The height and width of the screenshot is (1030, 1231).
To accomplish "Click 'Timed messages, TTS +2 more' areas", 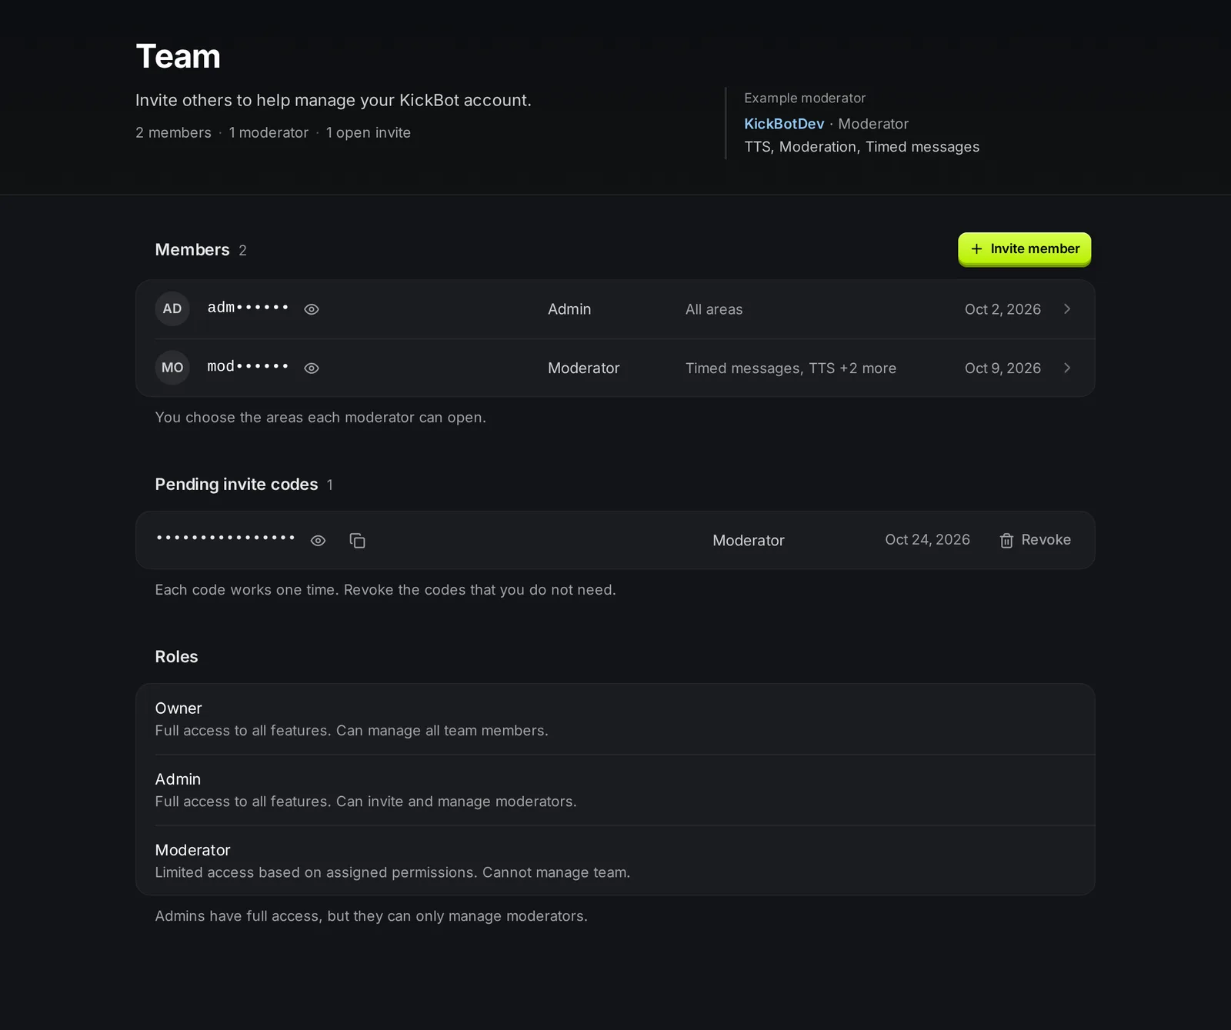I will (x=791, y=368).
